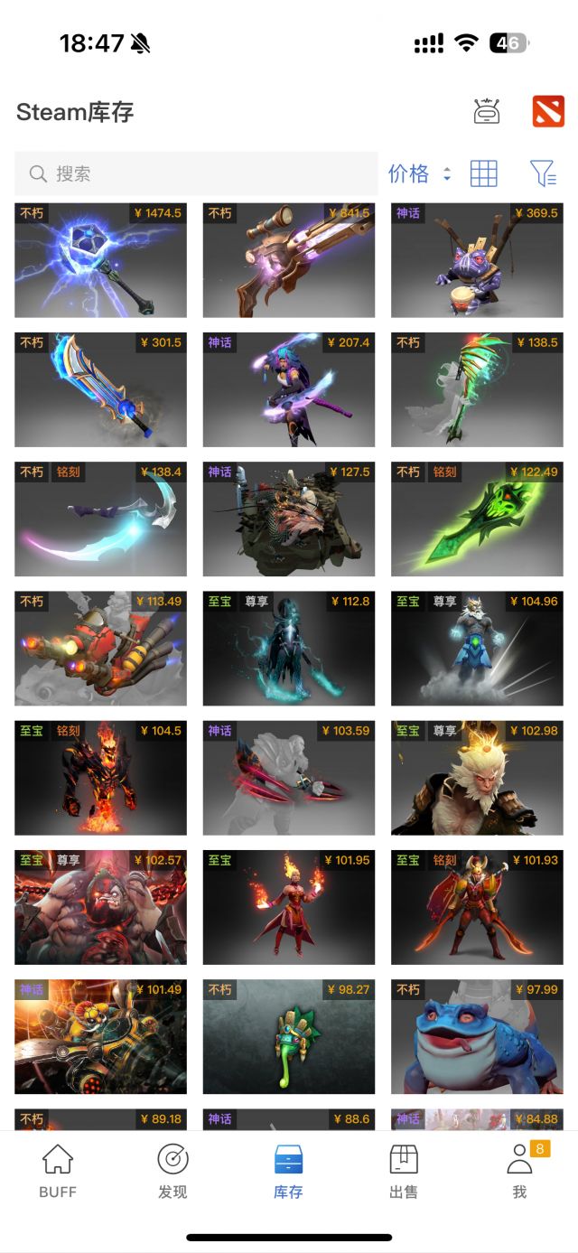Open the Dota 2 game selector icon
This screenshot has width=578, height=1253.
(548, 111)
